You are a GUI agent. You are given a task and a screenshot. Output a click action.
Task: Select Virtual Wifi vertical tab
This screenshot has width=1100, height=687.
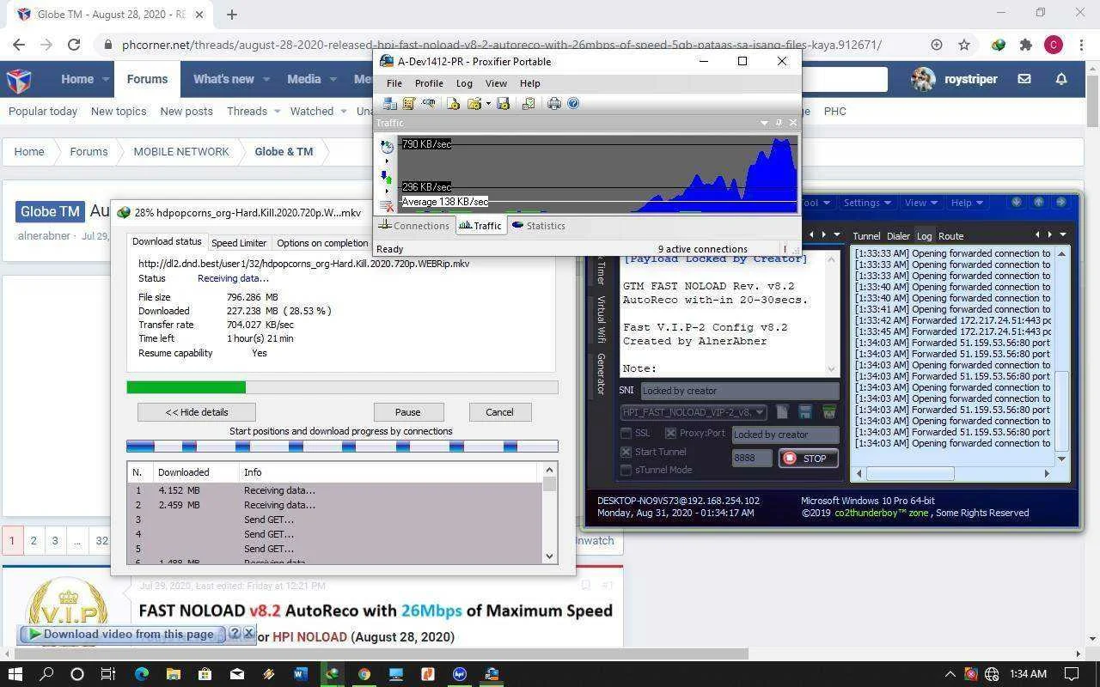(602, 319)
